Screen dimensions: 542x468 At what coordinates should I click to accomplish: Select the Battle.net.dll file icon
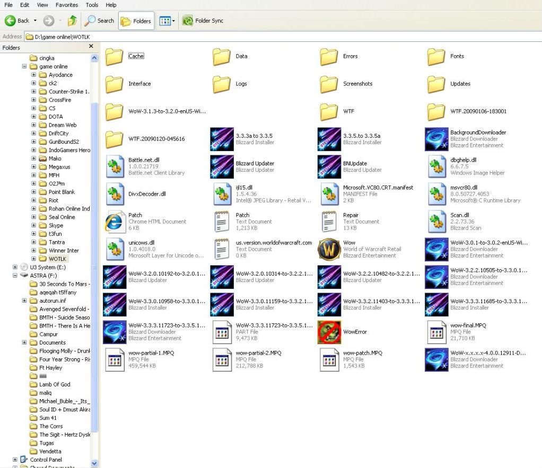point(115,166)
